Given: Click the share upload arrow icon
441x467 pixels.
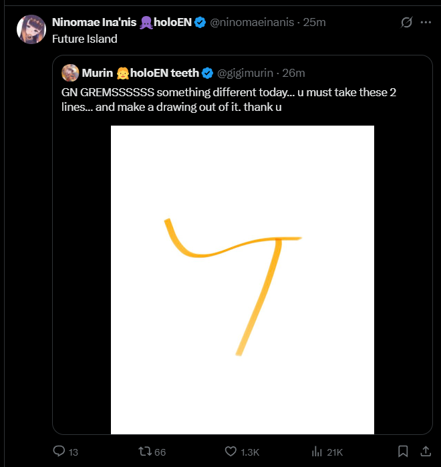Looking at the screenshot, I should click(424, 452).
